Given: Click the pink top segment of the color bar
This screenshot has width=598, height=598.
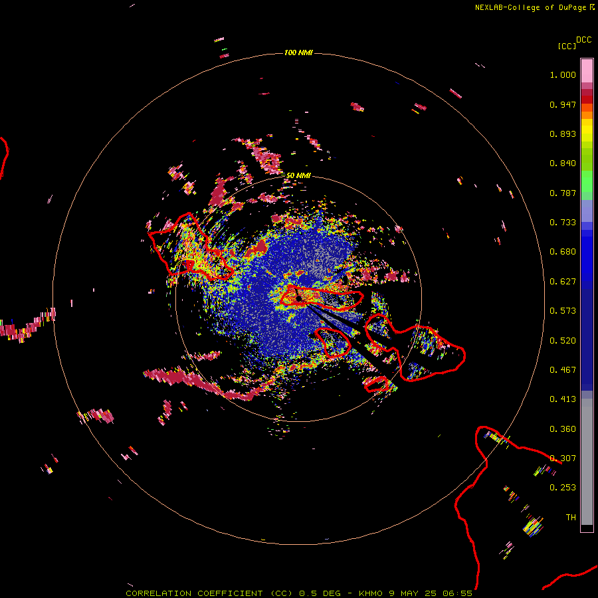Looking at the screenshot, I should tap(587, 70).
